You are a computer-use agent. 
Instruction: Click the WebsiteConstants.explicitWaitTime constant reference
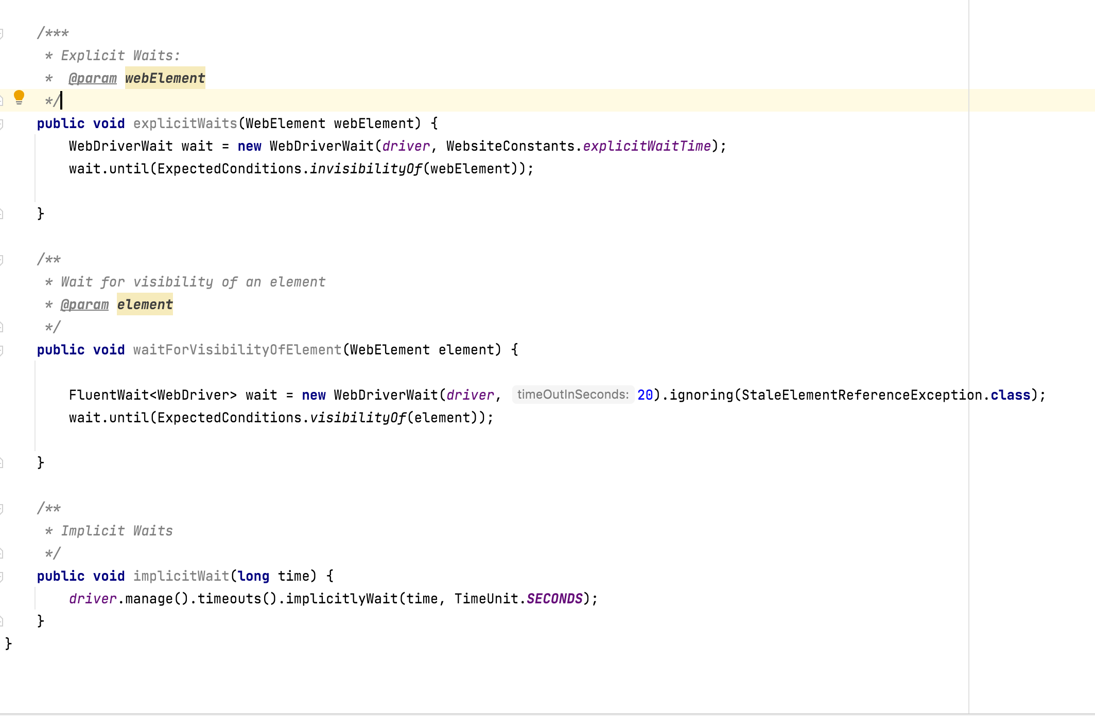click(648, 146)
